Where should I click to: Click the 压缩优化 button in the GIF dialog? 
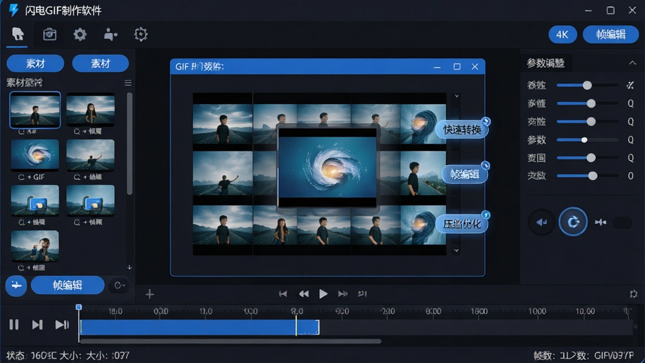(x=462, y=224)
